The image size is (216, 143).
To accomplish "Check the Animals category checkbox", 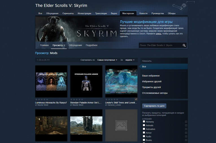I will pyautogui.click(x=144, y=125).
